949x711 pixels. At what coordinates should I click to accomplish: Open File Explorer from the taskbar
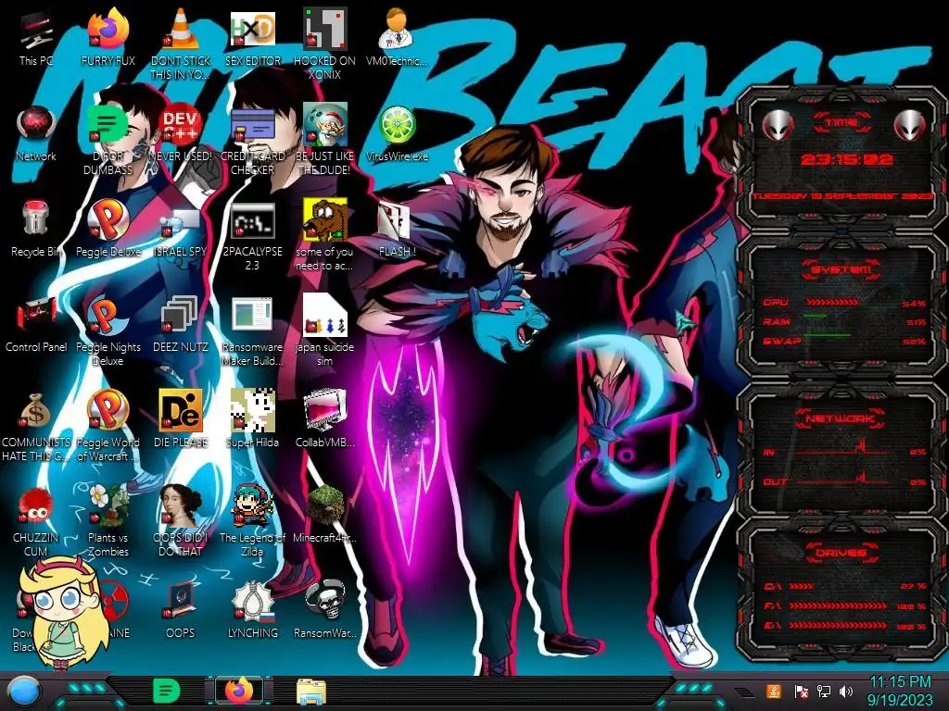pos(311,692)
